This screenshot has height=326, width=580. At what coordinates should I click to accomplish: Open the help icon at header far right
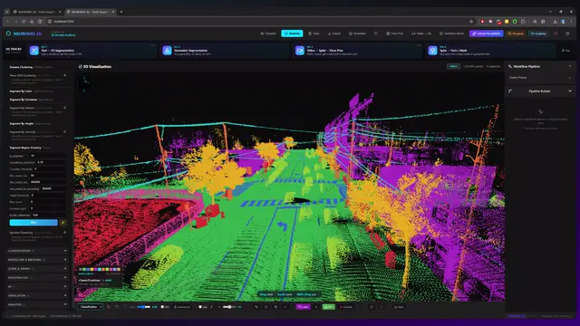[x=567, y=34]
